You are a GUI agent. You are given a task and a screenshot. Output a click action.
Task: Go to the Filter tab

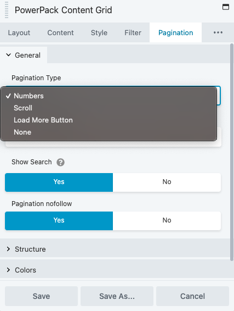coord(133,32)
